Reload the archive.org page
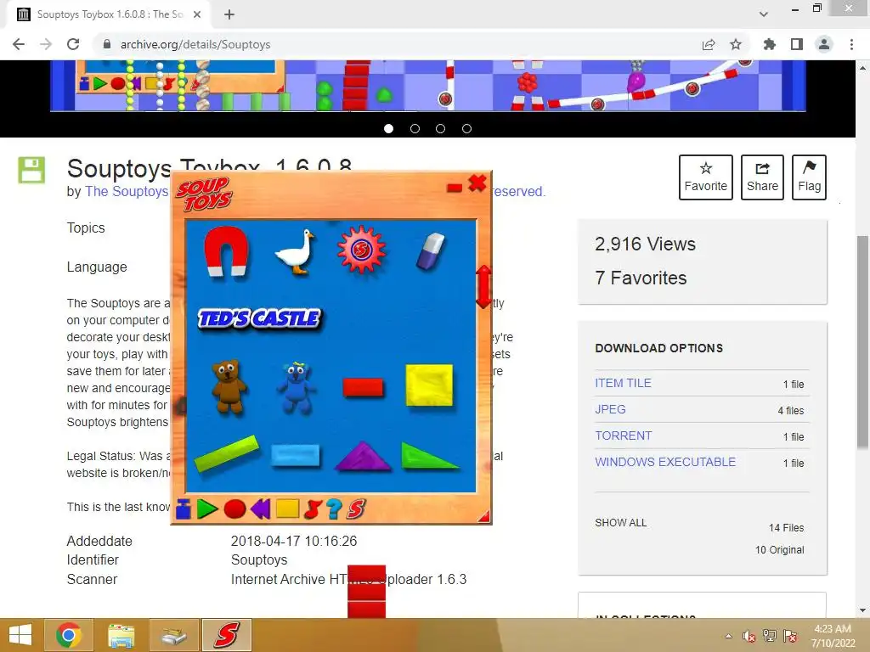 point(73,44)
